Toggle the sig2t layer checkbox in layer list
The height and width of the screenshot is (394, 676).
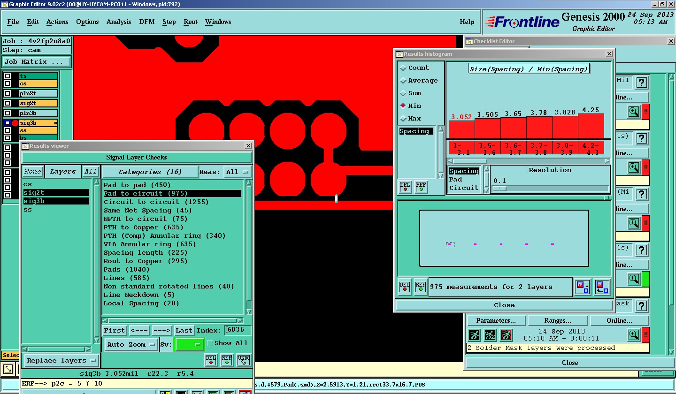[x=8, y=103]
